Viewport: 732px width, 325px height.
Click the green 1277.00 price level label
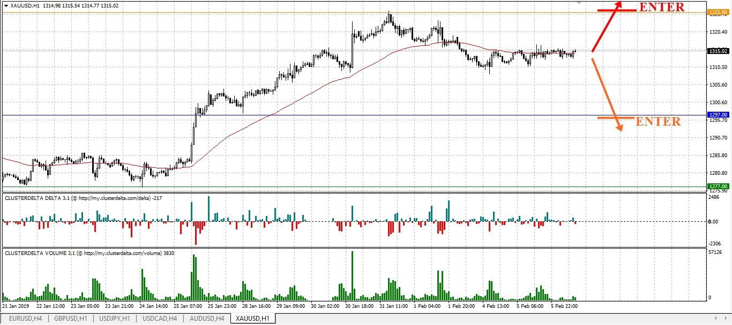(x=717, y=187)
